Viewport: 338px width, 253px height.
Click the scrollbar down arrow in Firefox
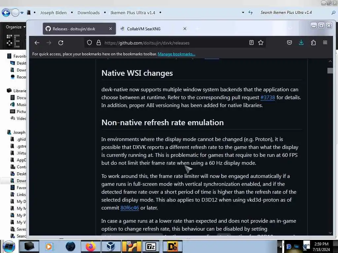(330, 233)
